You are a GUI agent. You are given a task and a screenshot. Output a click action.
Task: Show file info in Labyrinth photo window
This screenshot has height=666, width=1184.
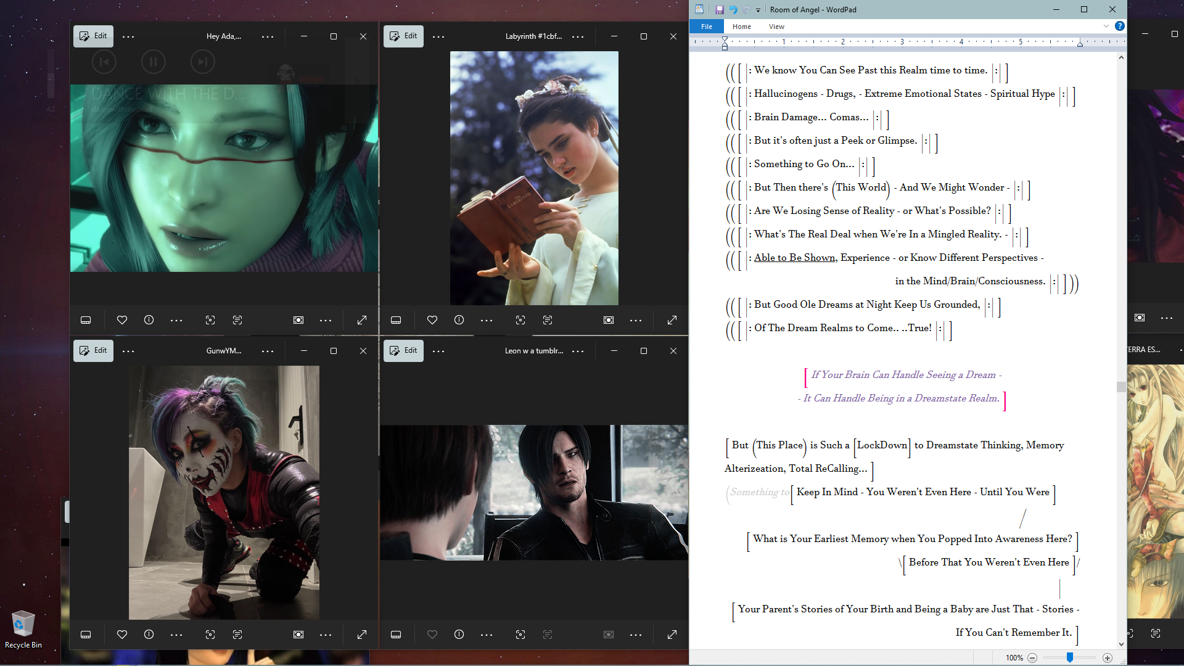tap(459, 320)
